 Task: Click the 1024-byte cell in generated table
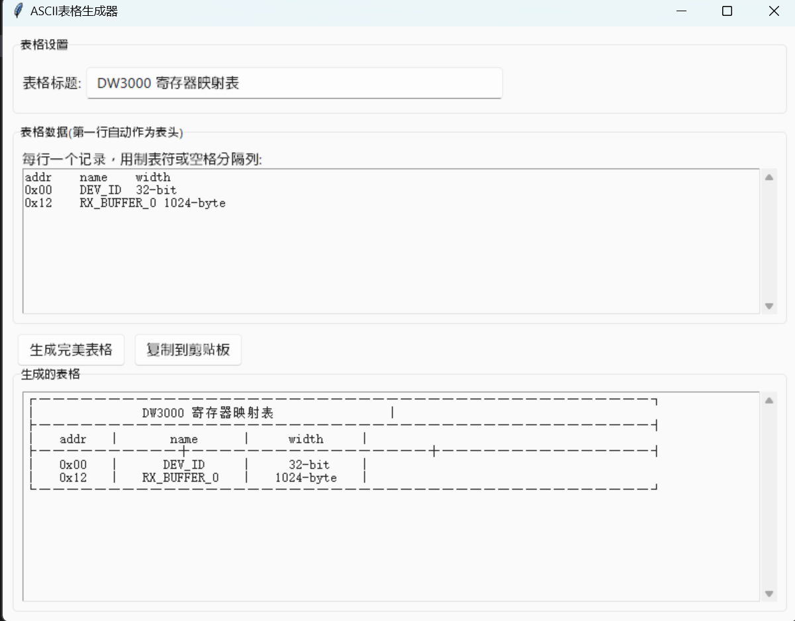point(306,477)
